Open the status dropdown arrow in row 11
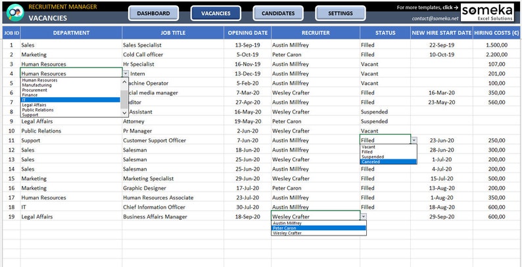The height and width of the screenshot is (267, 522). 414,140
